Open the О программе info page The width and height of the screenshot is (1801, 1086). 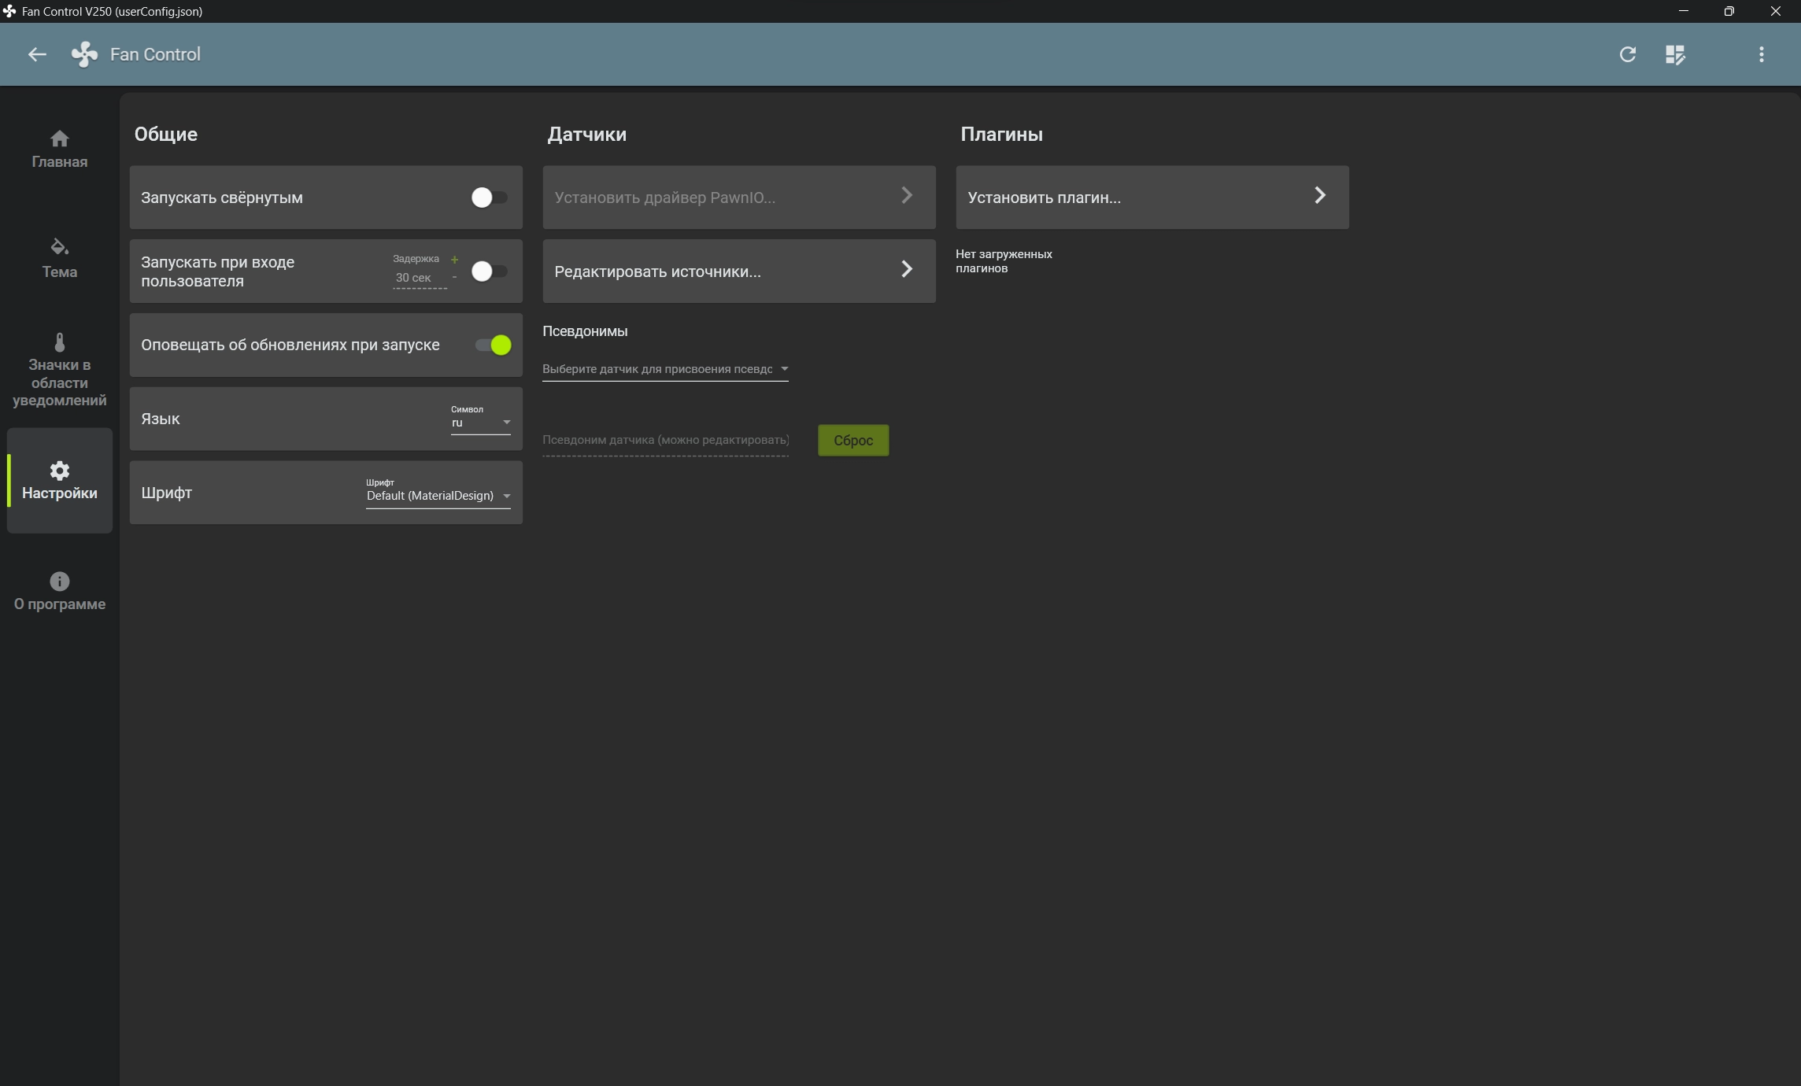pyautogui.click(x=59, y=591)
